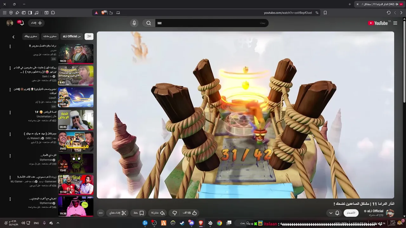Open the 28:45 UncleHattan video thumbnail
The image size is (406, 228).
(76, 119)
